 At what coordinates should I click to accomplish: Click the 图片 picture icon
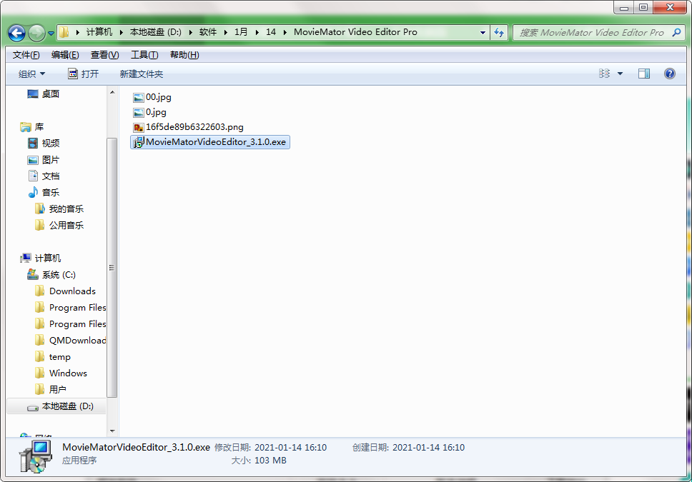(x=33, y=160)
